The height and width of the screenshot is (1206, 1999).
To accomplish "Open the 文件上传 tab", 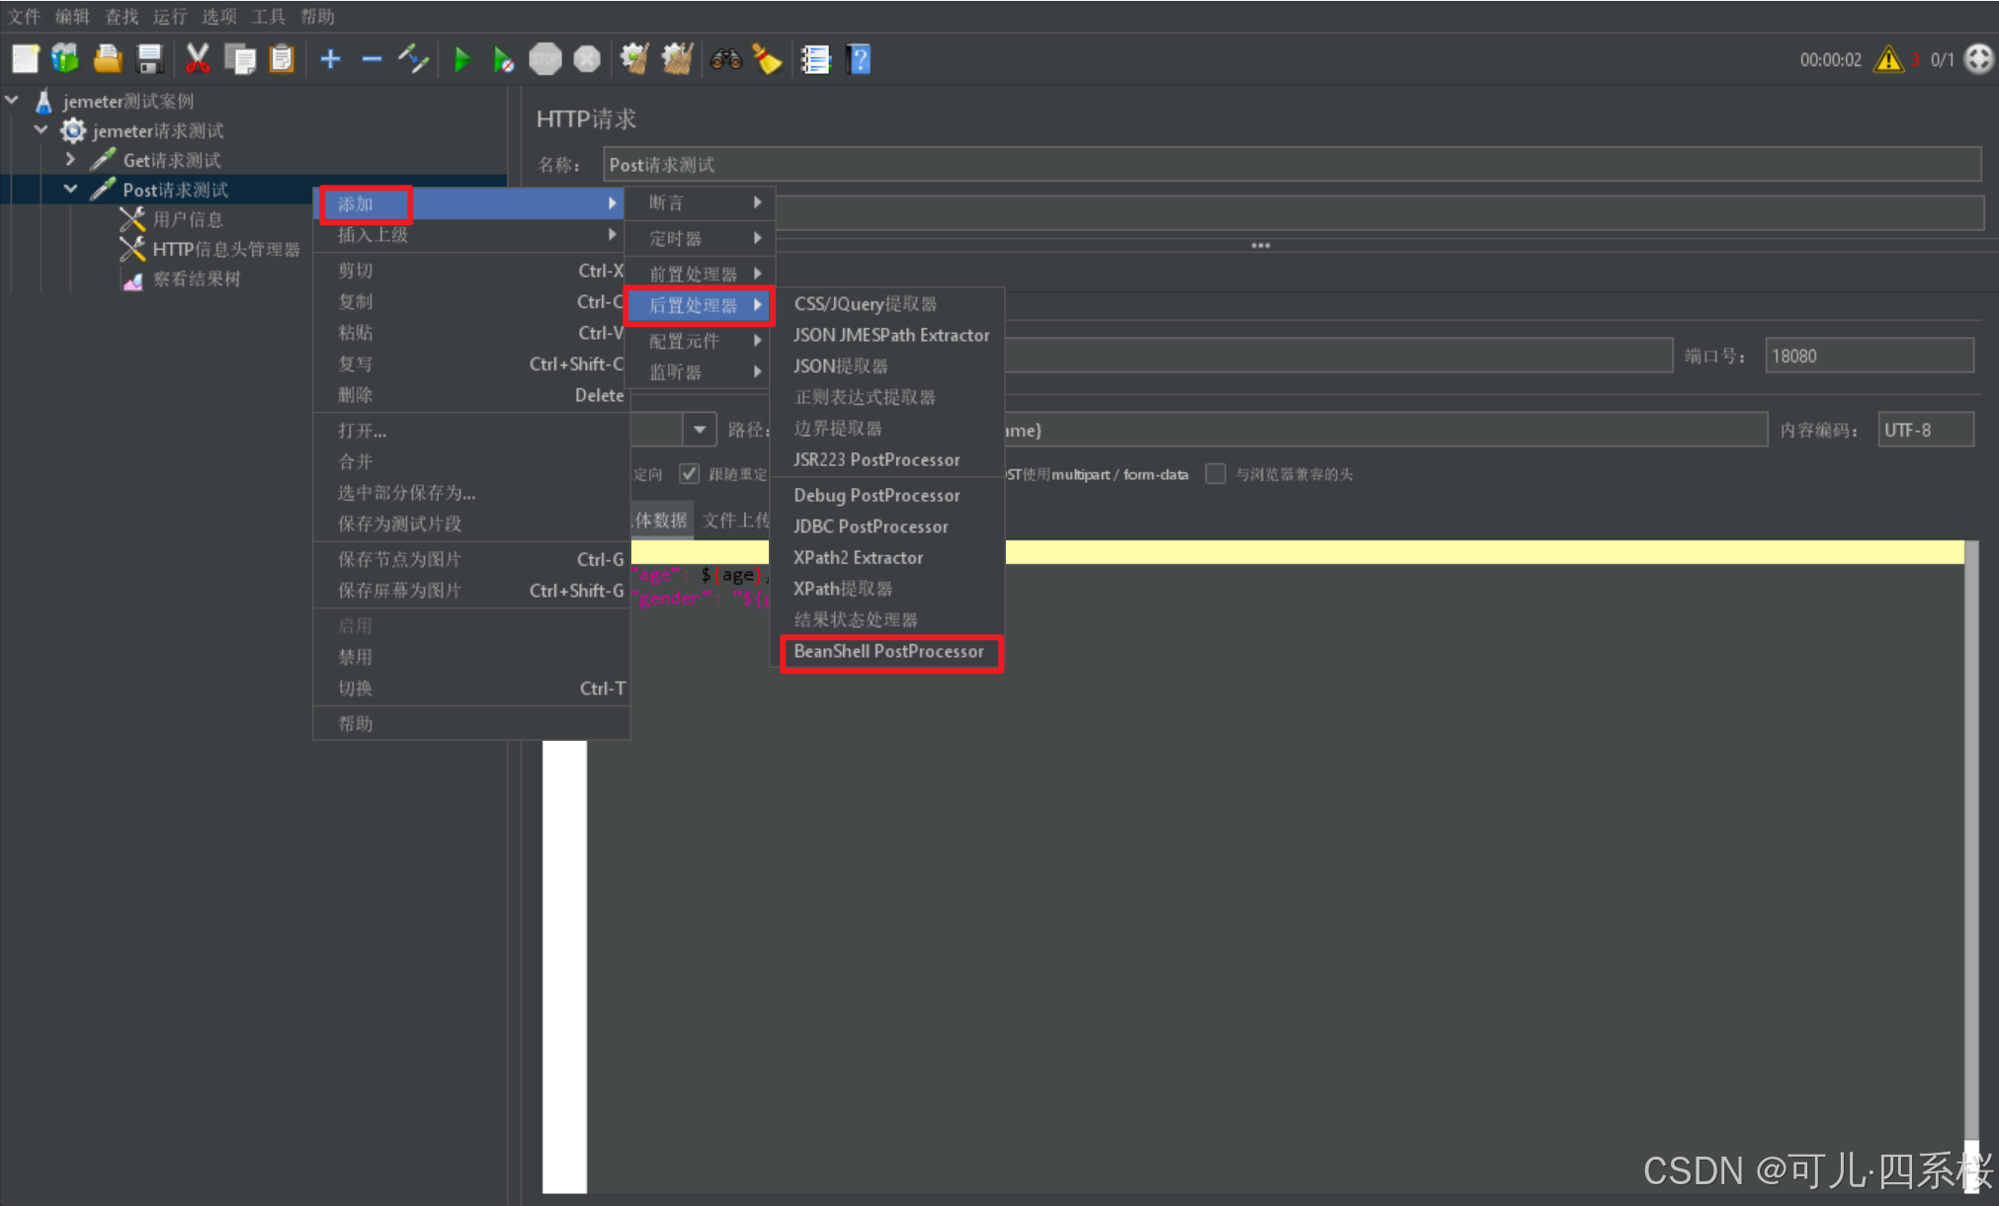I will tap(734, 521).
